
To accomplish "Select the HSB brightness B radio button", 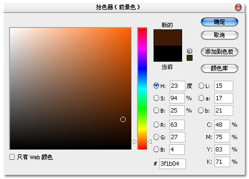I will tap(156, 110).
